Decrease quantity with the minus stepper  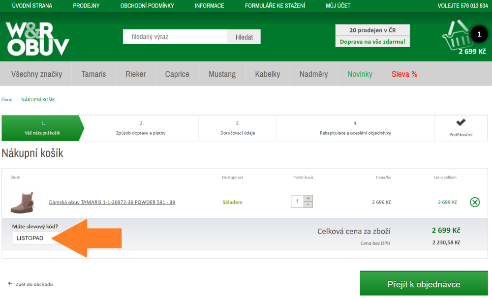[x=308, y=205]
